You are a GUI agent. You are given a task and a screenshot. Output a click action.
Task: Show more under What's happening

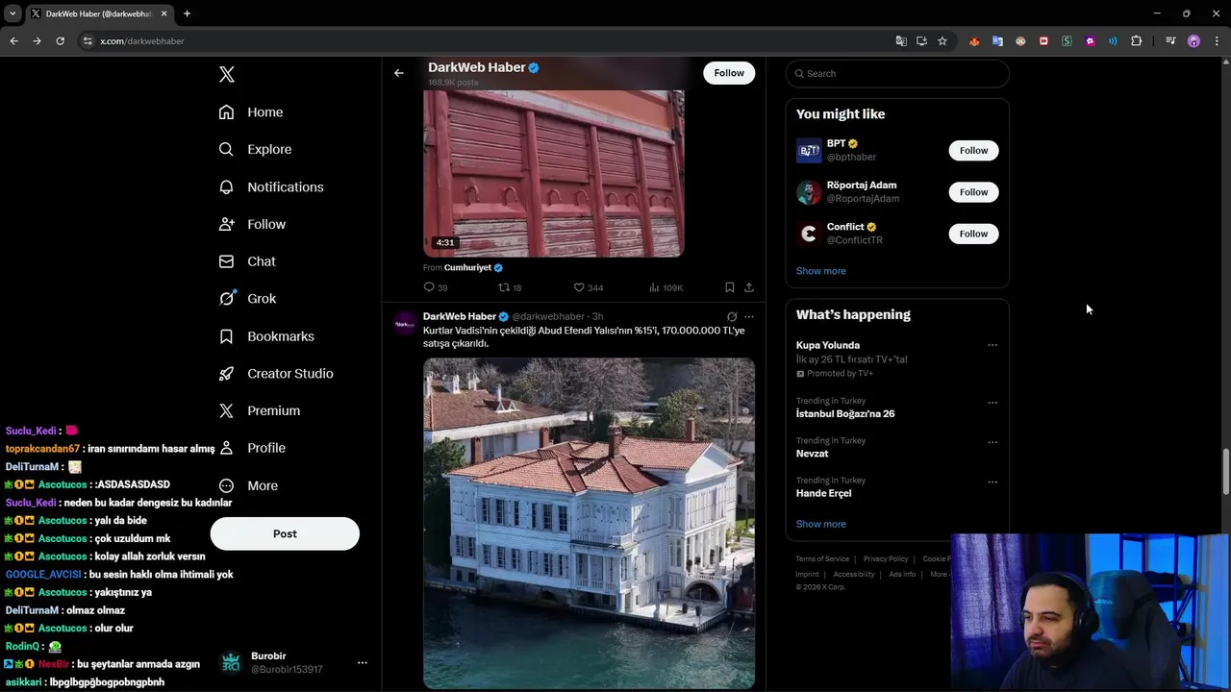point(821,524)
